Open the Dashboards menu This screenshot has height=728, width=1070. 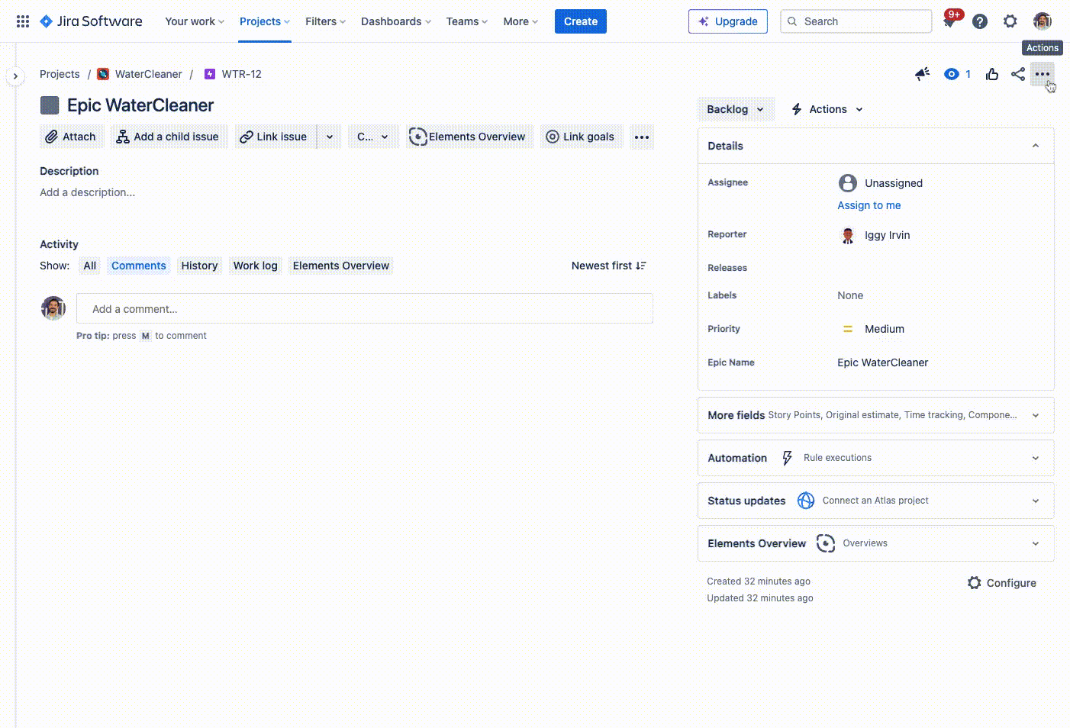[x=395, y=21]
